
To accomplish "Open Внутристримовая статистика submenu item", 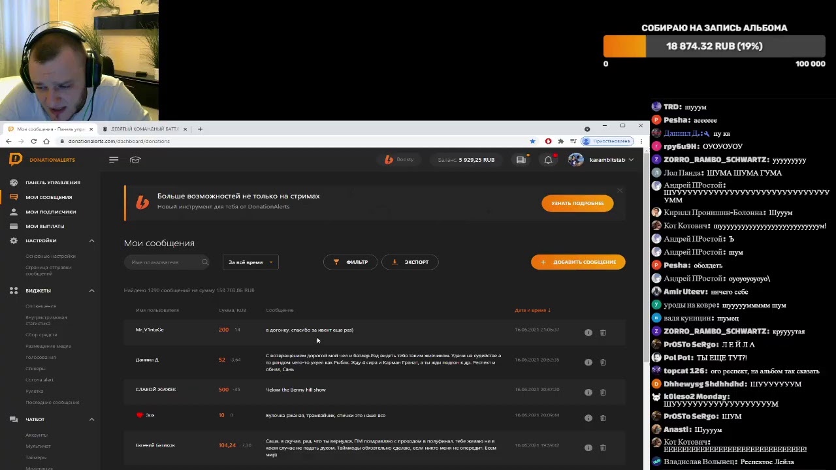I will pyautogui.click(x=46, y=320).
